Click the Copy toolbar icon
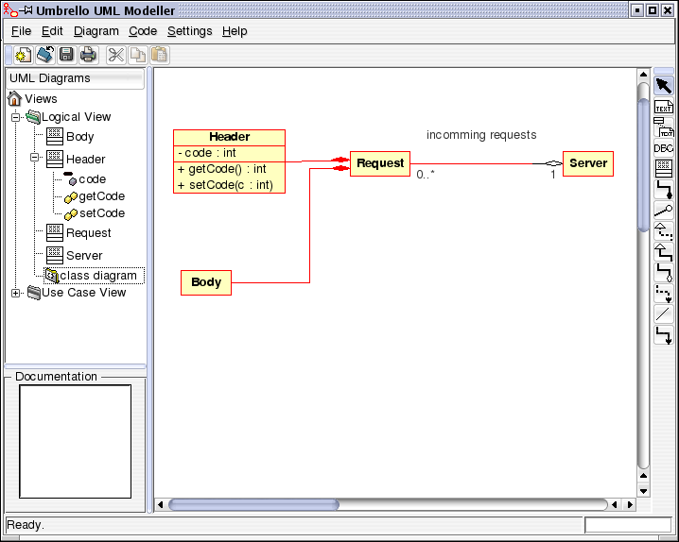 138,55
